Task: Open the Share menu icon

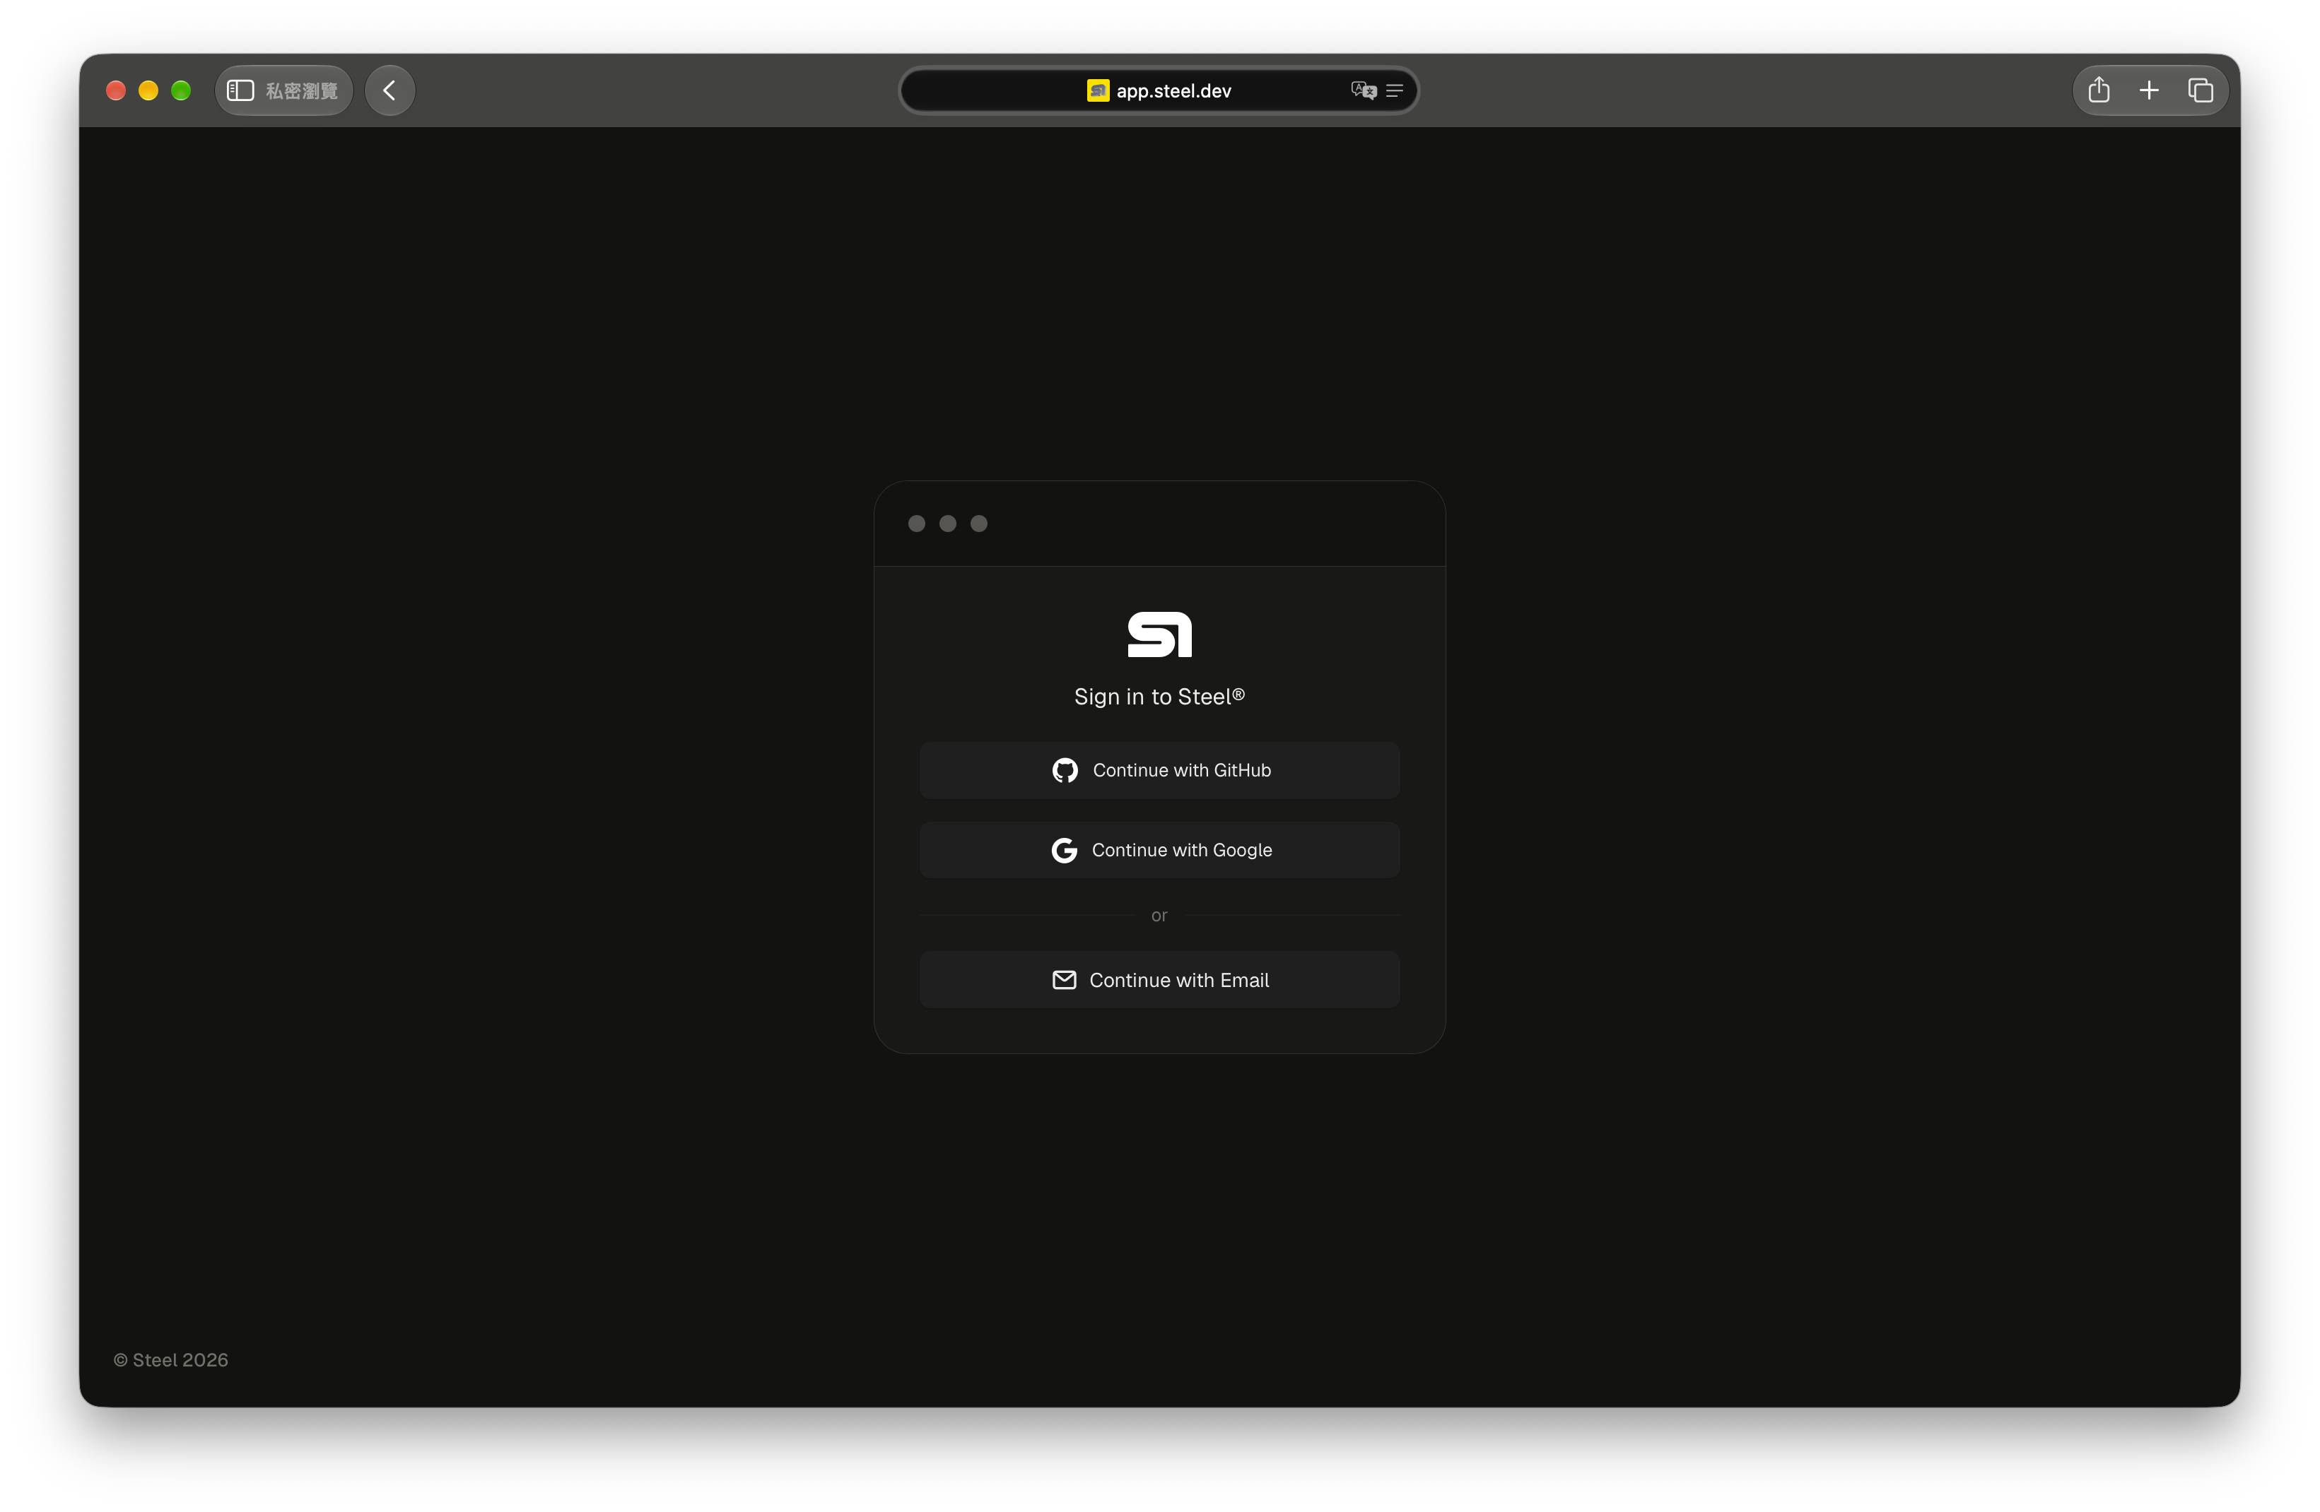Action: [x=2099, y=90]
